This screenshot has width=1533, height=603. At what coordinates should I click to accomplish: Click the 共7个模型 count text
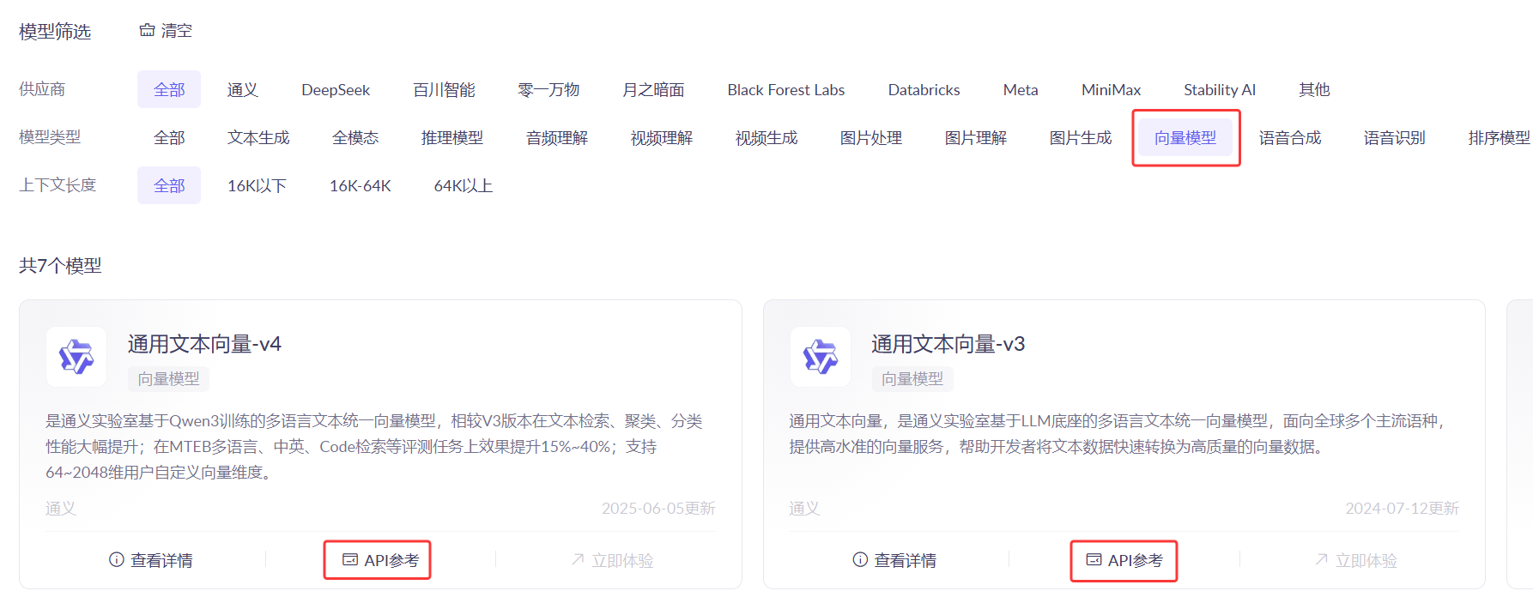(60, 266)
